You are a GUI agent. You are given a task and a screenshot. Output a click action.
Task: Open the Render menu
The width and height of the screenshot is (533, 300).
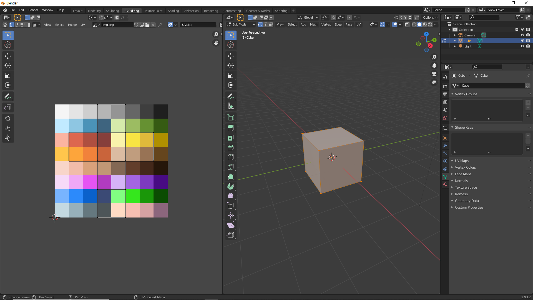click(33, 10)
